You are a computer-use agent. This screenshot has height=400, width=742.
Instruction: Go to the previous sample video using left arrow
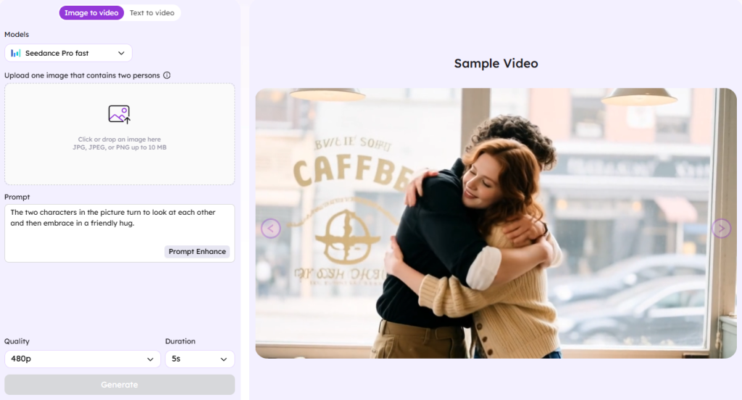pyautogui.click(x=270, y=229)
